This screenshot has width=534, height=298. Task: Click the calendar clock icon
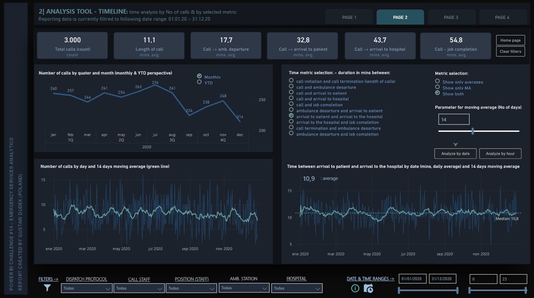click(368, 289)
